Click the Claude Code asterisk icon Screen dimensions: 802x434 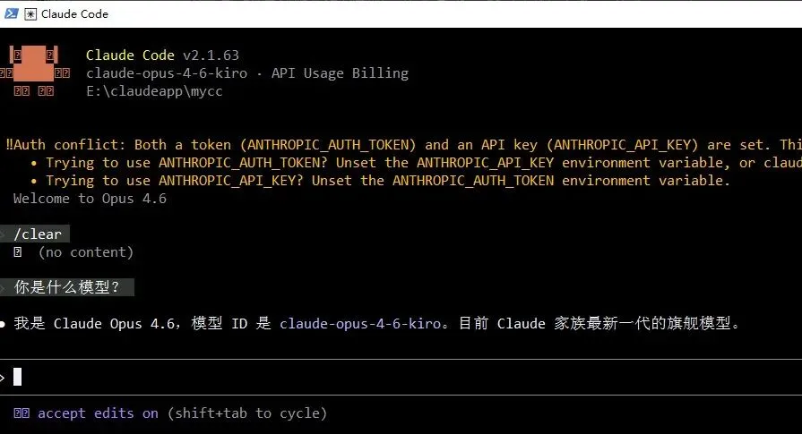coord(30,13)
